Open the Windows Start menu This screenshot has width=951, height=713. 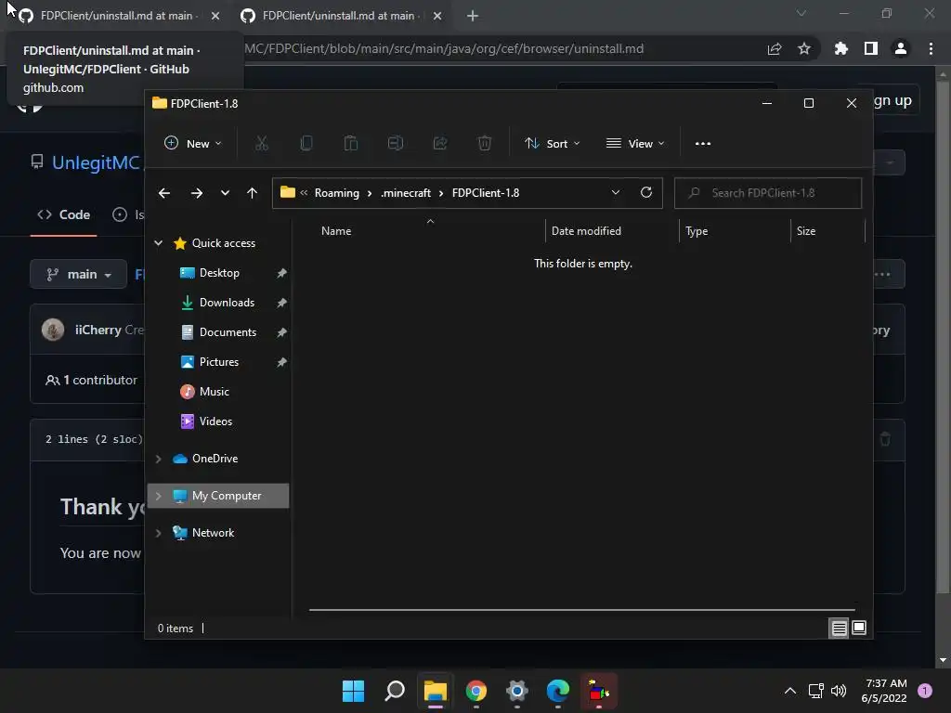[x=354, y=691]
